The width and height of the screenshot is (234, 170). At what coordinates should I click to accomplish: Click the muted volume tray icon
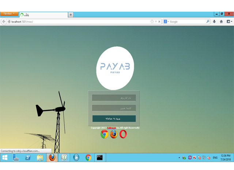click(x=209, y=158)
